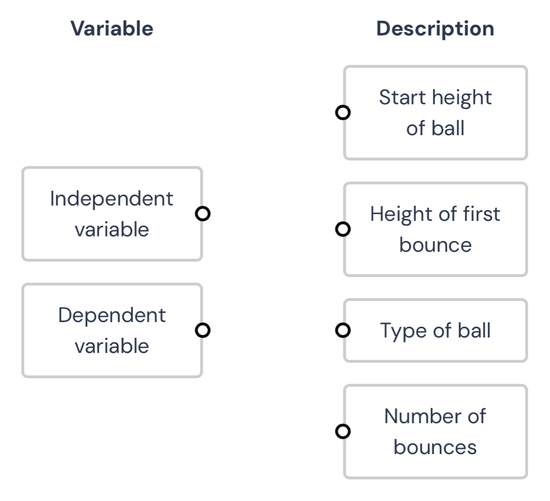This screenshot has height=501, width=550.
Task: Select the dot next to Start height of ball
Action: tap(344, 113)
